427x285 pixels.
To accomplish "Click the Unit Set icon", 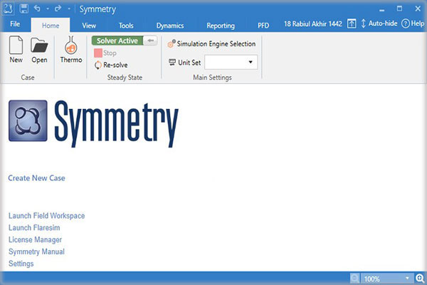I will pyautogui.click(x=172, y=63).
